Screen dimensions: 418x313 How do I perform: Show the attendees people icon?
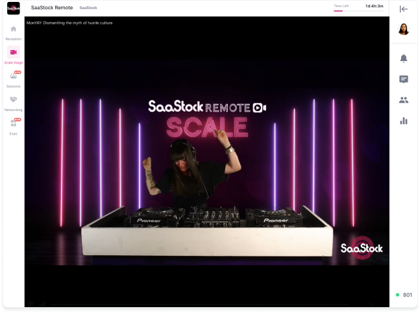(x=403, y=100)
